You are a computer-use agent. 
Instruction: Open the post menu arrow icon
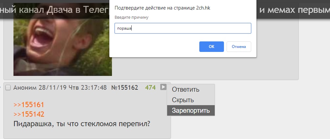click(x=163, y=87)
